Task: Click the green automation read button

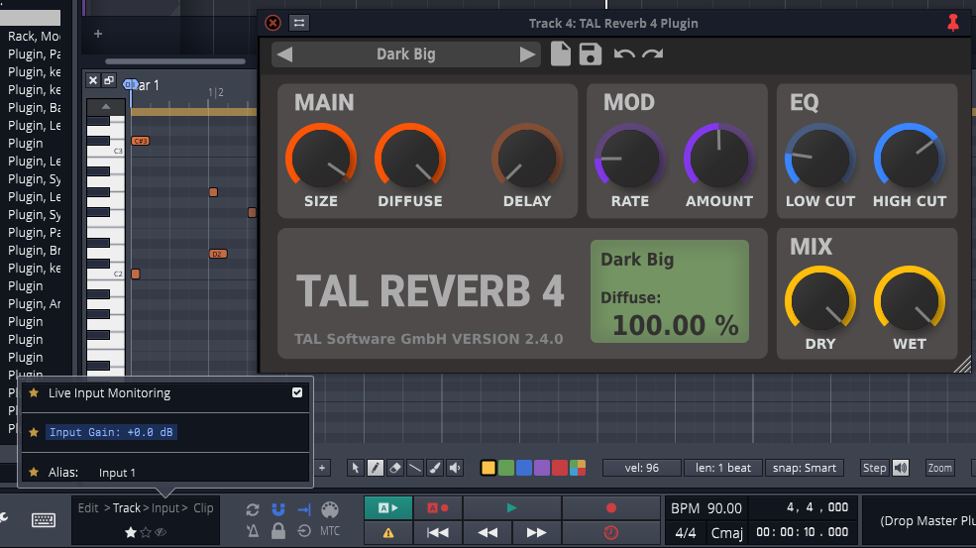Action: click(x=387, y=508)
